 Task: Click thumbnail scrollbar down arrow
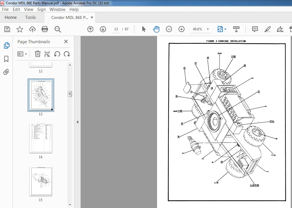tap(70, 205)
